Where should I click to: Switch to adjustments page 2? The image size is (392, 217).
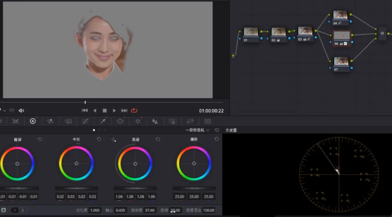[x=23, y=210]
